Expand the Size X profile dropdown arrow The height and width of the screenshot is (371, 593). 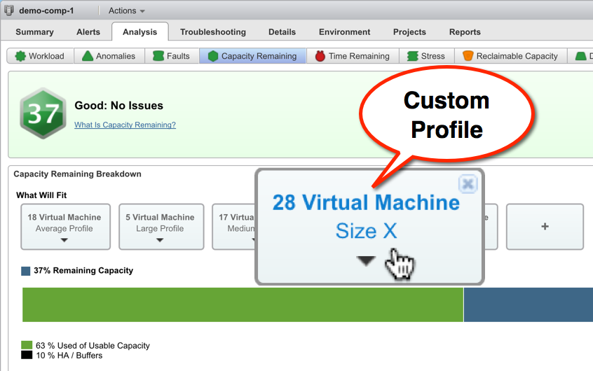[x=366, y=260]
